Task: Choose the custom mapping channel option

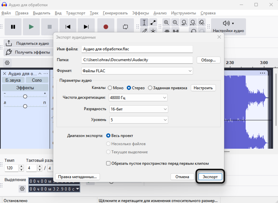Action: (150, 88)
